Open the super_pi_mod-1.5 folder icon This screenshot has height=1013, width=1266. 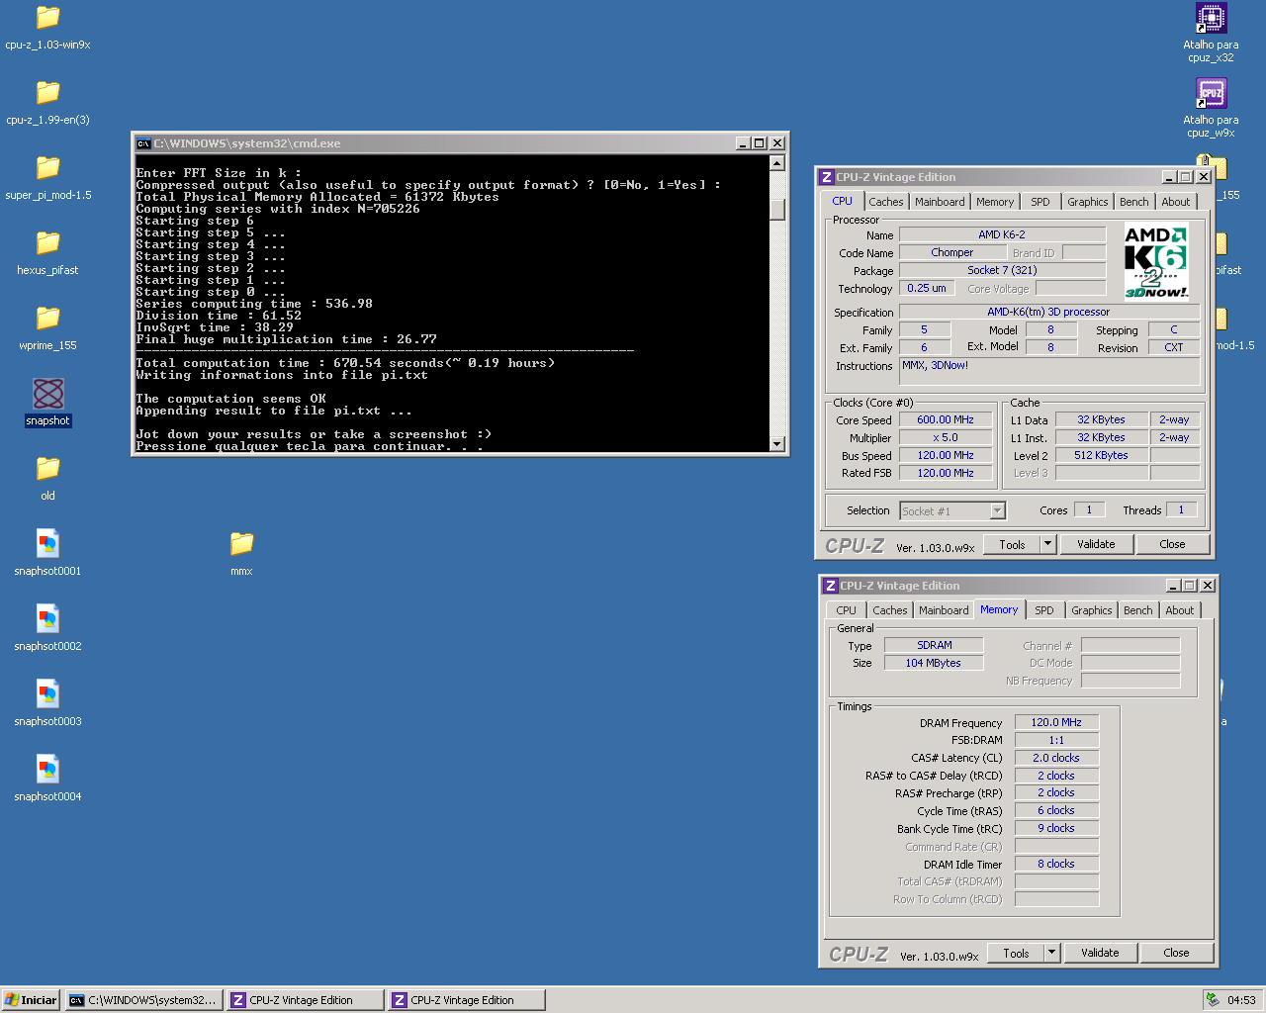(x=47, y=168)
